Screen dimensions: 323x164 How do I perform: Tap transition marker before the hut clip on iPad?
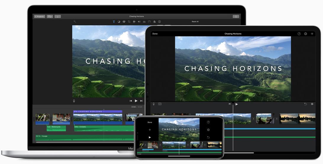click(x=253, y=119)
